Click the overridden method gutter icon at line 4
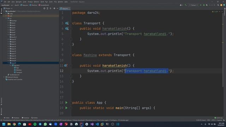Screen dimensions: 226x127 67,29
